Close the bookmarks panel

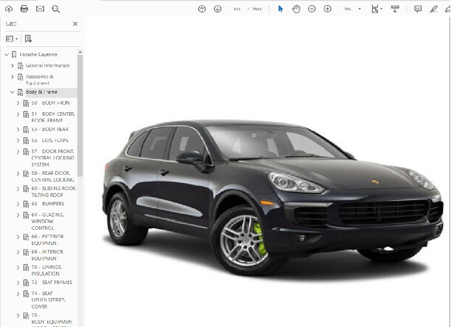pyautogui.click(x=75, y=24)
